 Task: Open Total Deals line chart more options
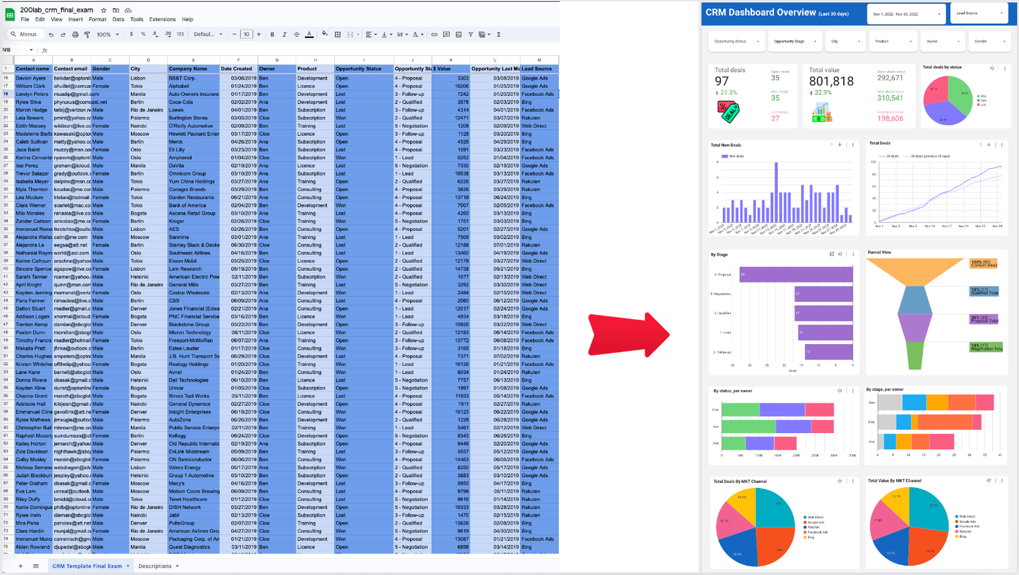pos(1002,145)
